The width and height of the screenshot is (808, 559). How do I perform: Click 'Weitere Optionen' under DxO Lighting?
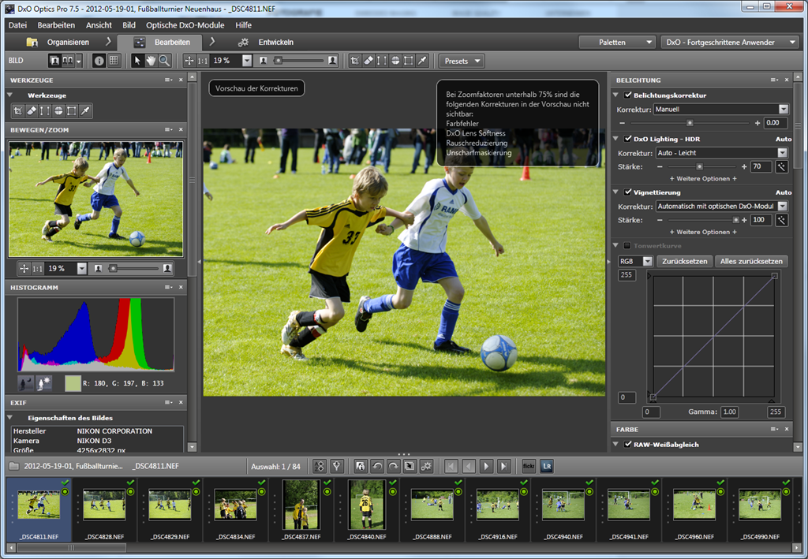702,179
